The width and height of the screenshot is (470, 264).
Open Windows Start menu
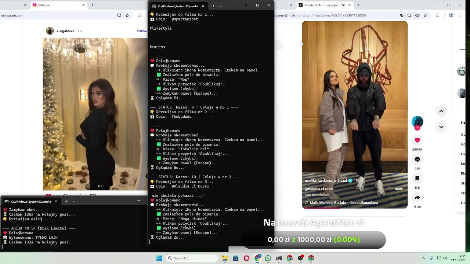tap(159, 258)
